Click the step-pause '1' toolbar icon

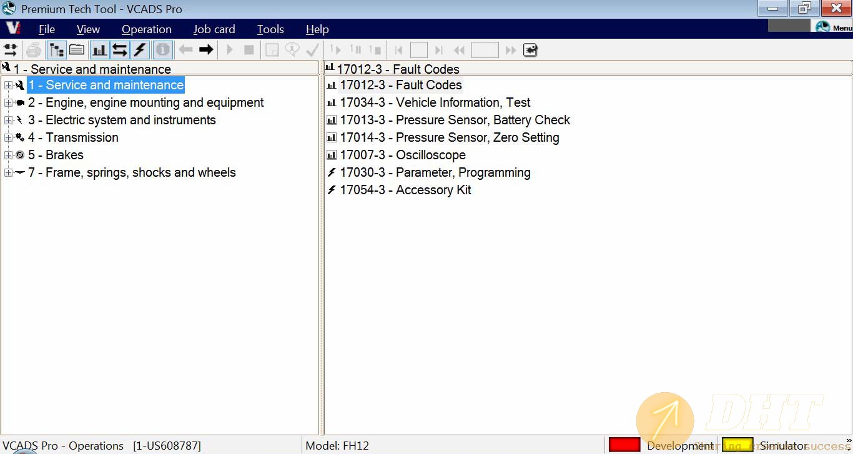coord(356,50)
